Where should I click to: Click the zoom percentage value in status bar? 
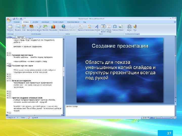click(152, 118)
